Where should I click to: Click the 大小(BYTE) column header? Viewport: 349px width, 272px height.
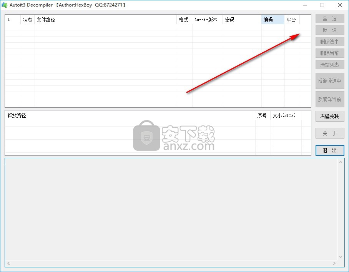[286, 115]
